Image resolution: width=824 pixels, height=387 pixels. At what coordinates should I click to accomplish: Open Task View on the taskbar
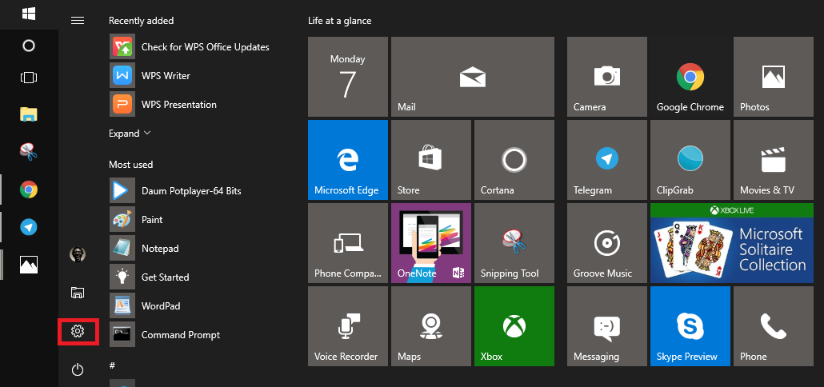pyautogui.click(x=28, y=78)
